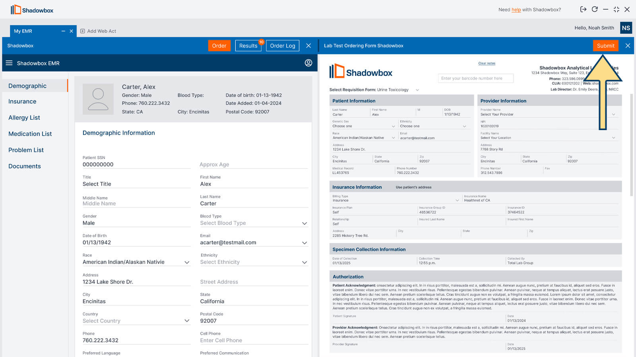Click the collapse-to-window icon in top bar
Image resolution: width=636 pixels, height=357 pixels.
(x=617, y=9)
